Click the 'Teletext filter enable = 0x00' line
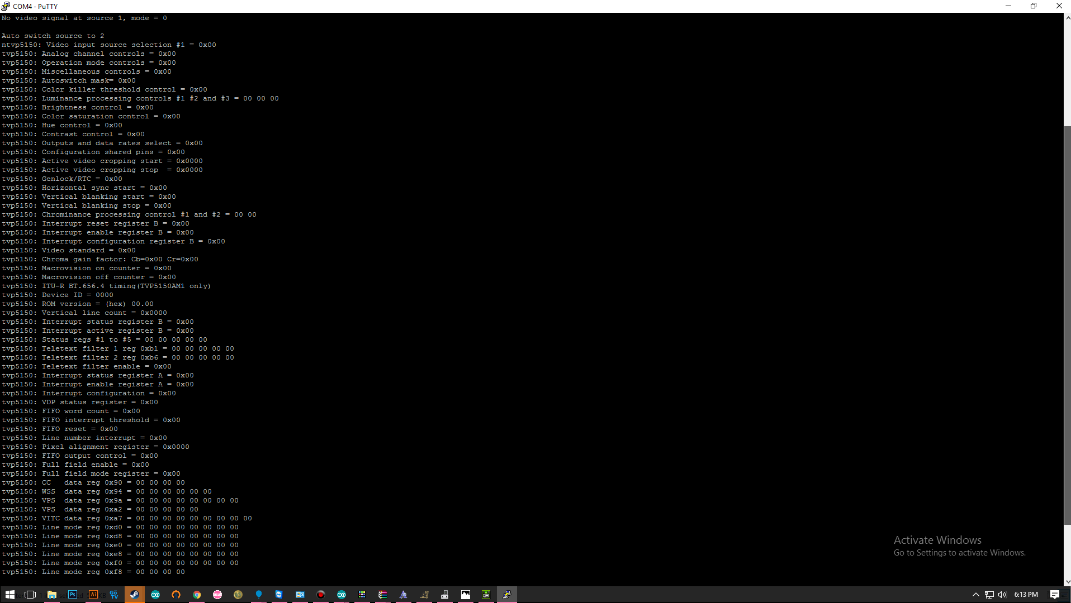This screenshot has width=1071, height=603. click(x=87, y=366)
